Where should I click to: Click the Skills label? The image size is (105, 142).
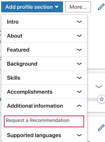click(14, 78)
